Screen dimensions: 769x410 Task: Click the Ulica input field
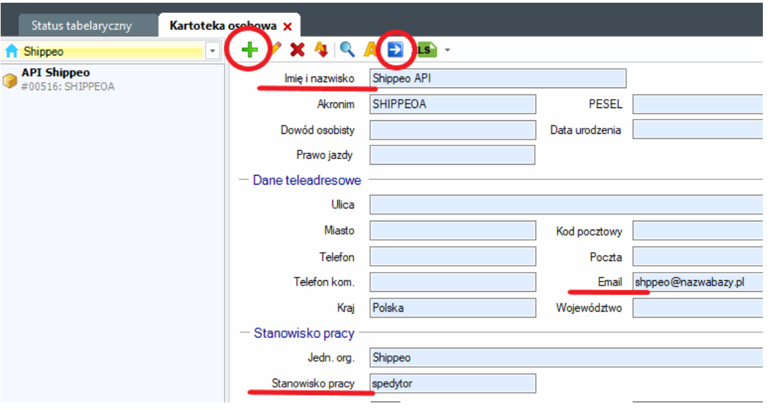tap(567, 205)
